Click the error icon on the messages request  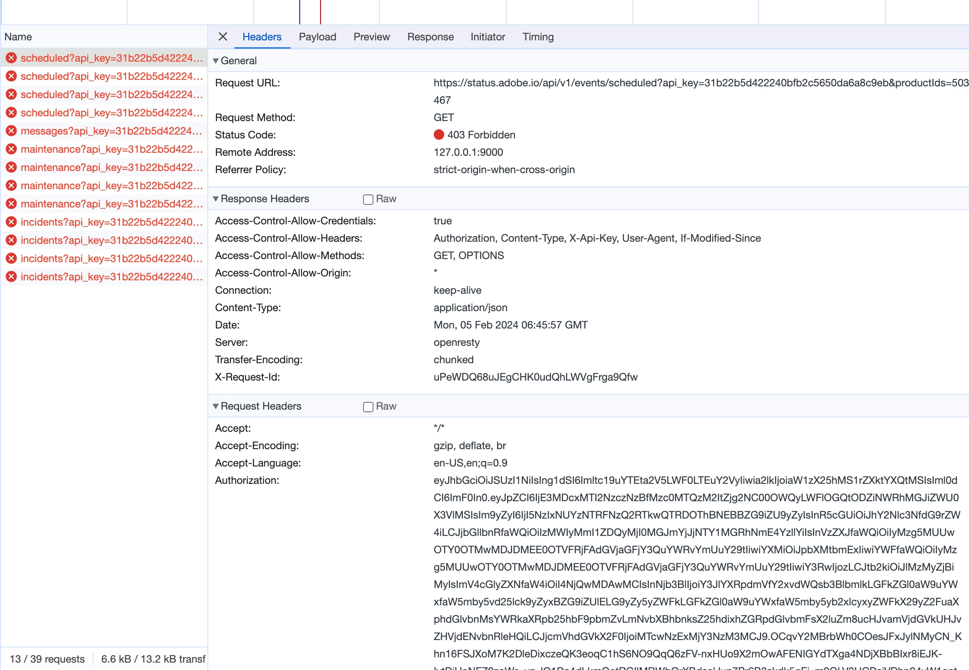click(11, 131)
